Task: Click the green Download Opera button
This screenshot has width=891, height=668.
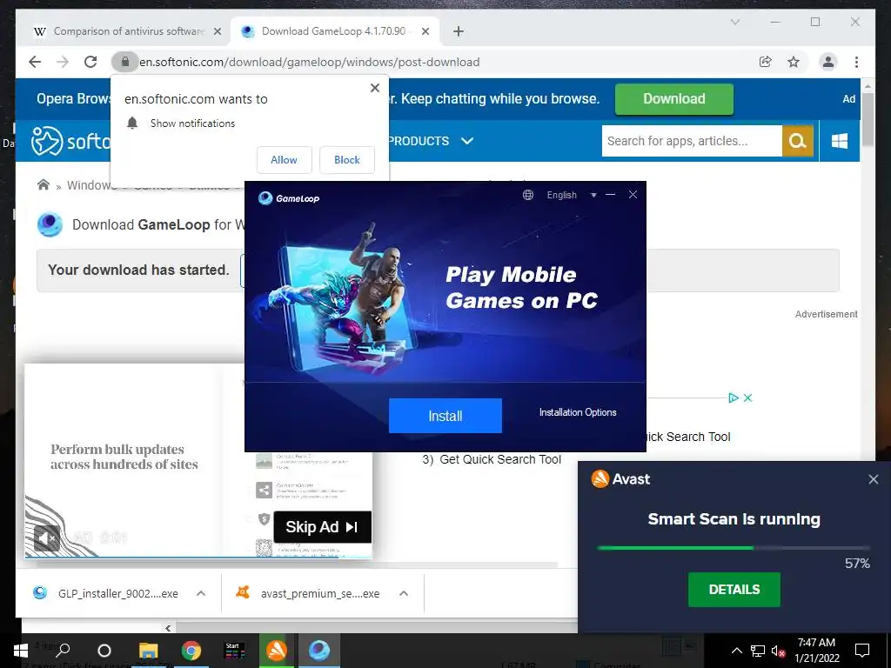Action: click(x=674, y=99)
